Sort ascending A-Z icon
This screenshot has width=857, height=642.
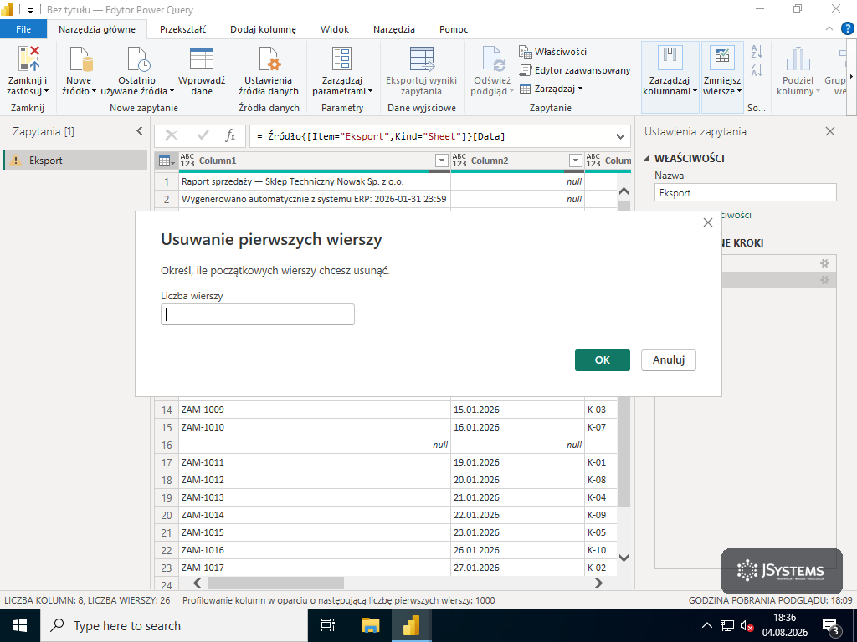[x=757, y=51]
